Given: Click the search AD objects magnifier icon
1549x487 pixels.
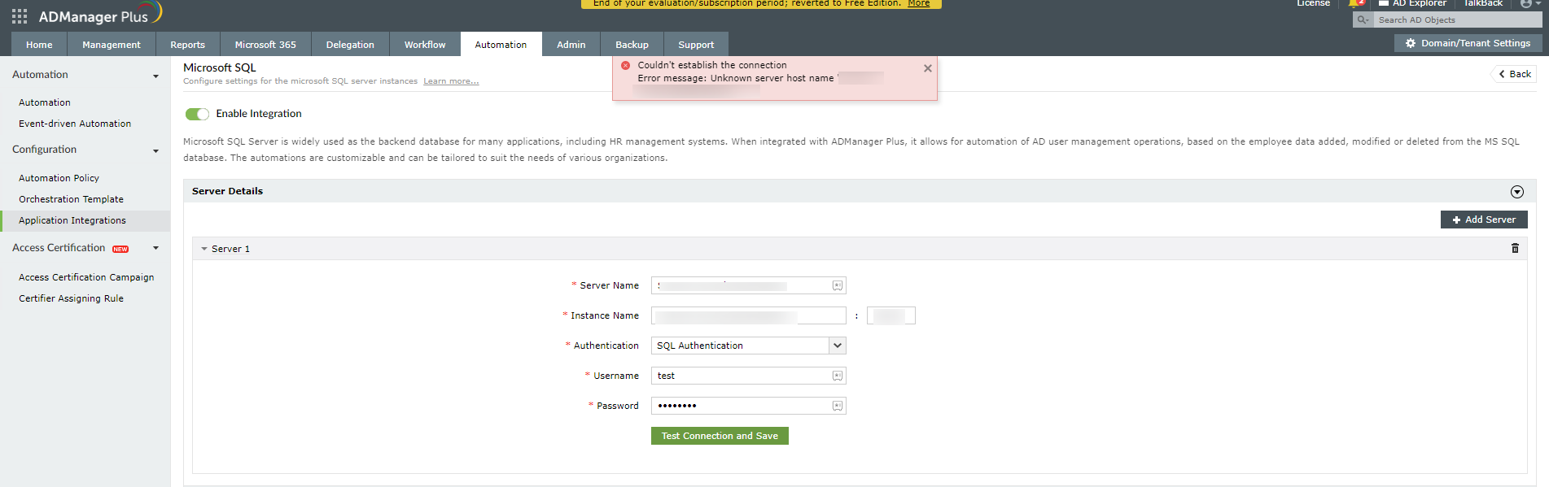Looking at the screenshot, I should coord(1363,20).
